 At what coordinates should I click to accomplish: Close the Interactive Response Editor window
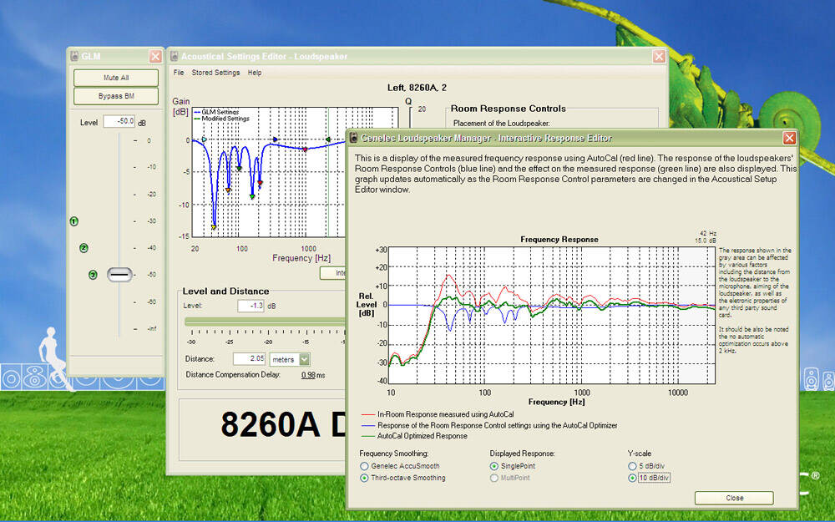pyautogui.click(x=789, y=138)
